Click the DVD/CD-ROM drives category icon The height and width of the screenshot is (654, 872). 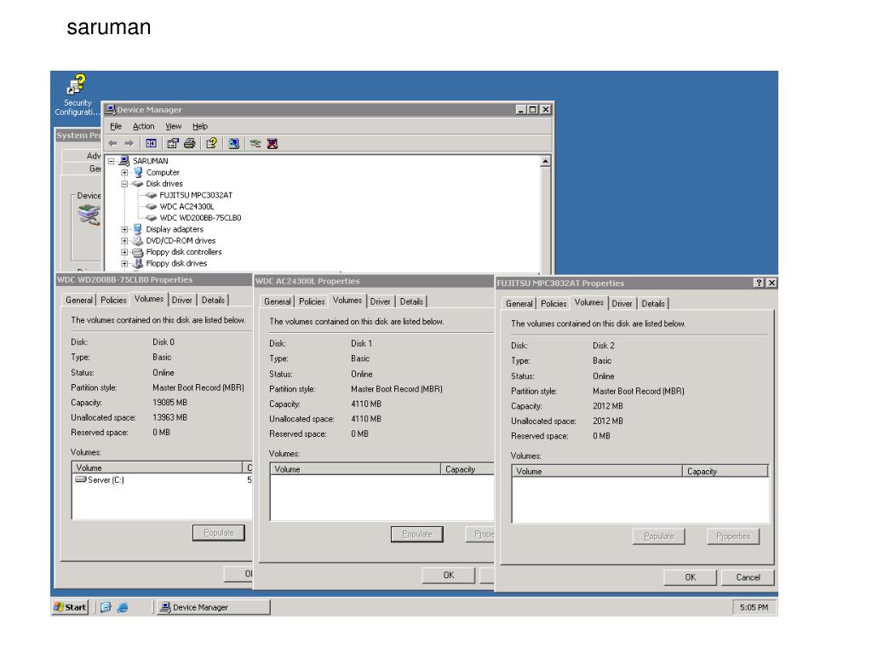(x=137, y=241)
